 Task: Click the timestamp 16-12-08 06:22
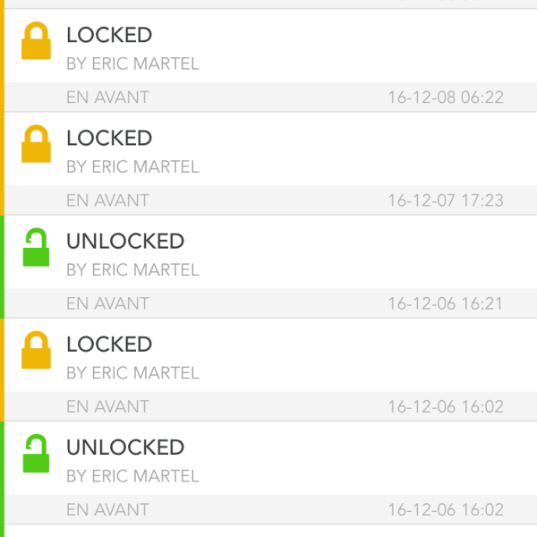445,98
